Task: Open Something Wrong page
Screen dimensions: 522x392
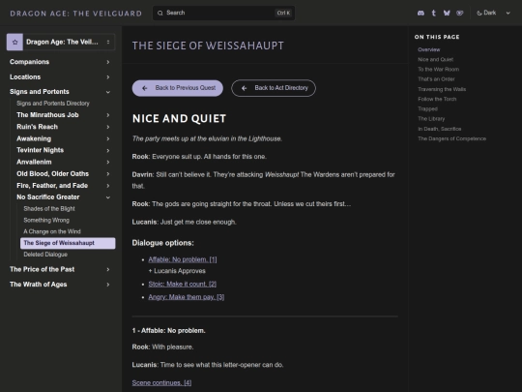Action: (x=46, y=220)
